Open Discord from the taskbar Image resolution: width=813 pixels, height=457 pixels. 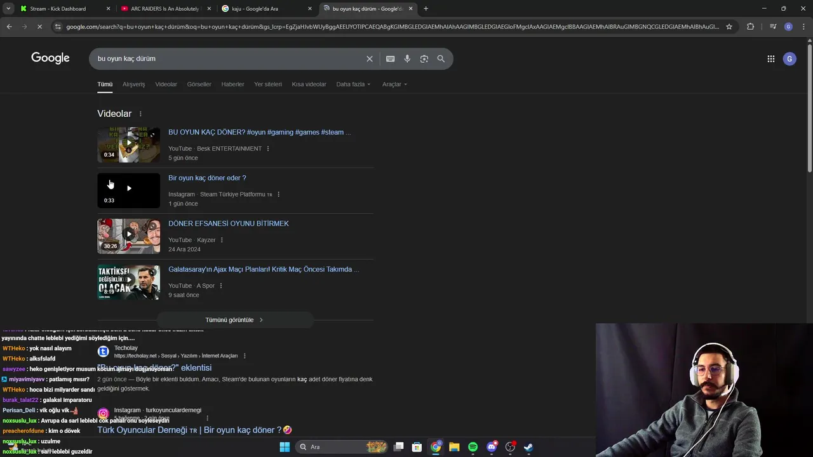491,447
